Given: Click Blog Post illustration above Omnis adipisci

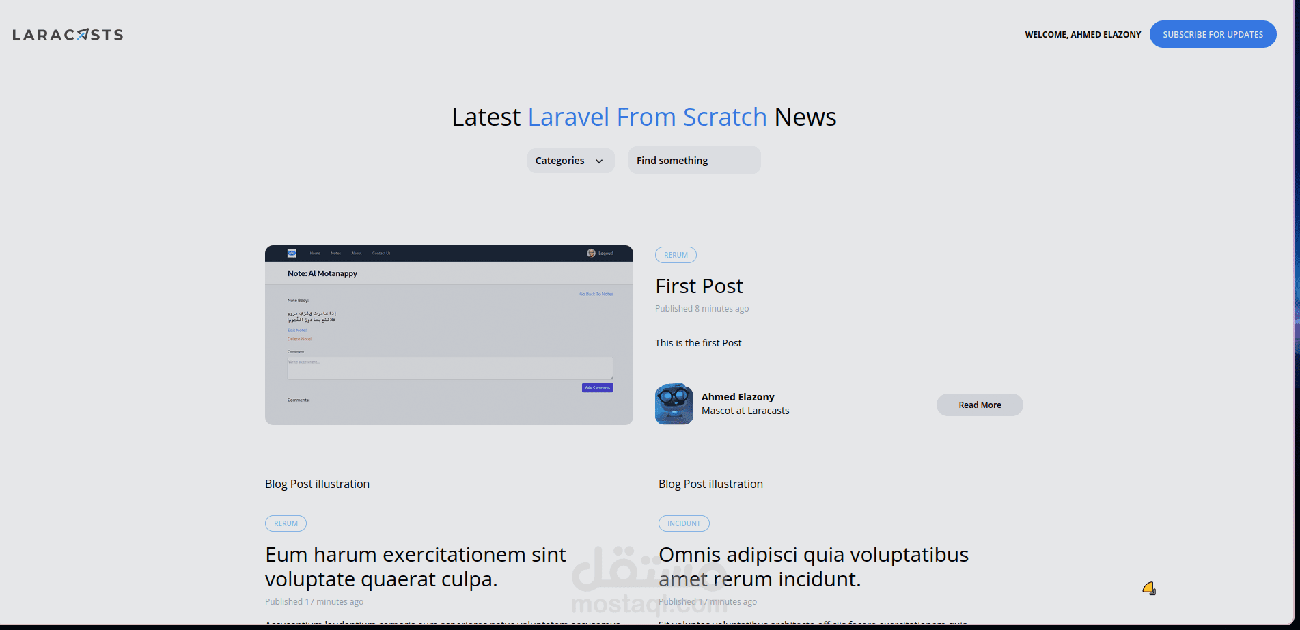Looking at the screenshot, I should coord(710,484).
